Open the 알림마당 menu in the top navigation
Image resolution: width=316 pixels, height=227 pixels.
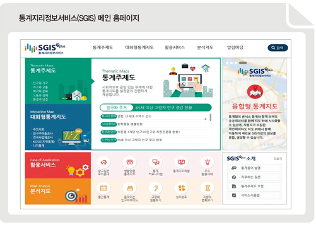point(235,47)
